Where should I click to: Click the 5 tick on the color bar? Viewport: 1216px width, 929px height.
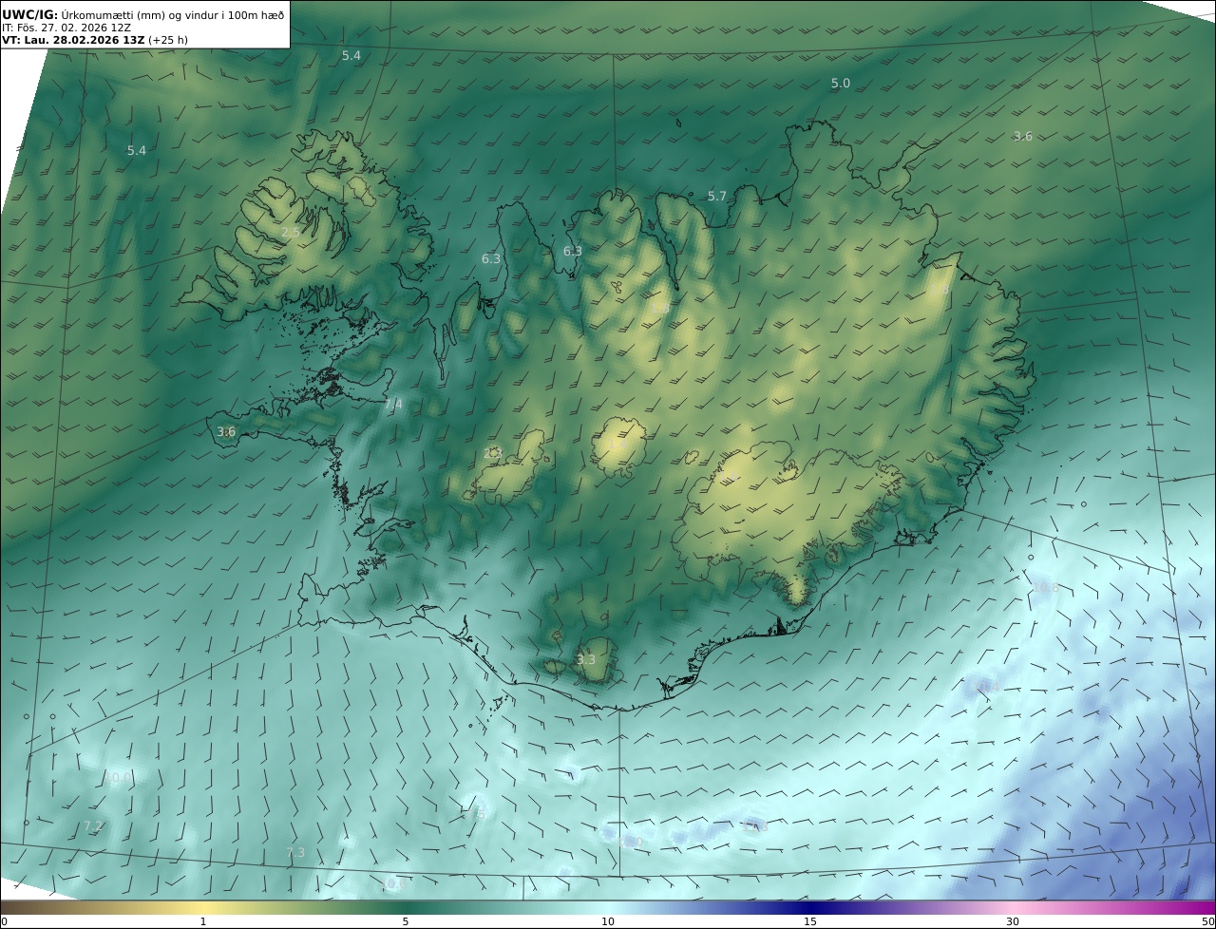[x=406, y=921]
